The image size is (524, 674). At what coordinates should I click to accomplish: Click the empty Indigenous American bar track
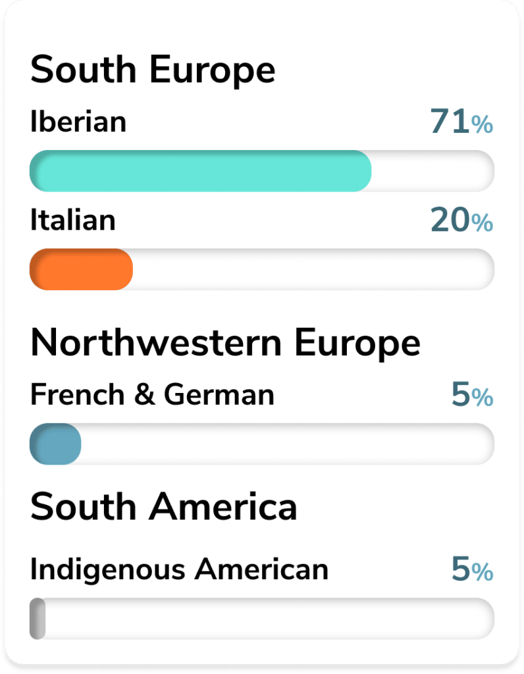(x=270, y=618)
